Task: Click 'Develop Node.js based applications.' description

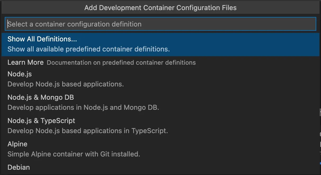Action: [x=66, y=84]
